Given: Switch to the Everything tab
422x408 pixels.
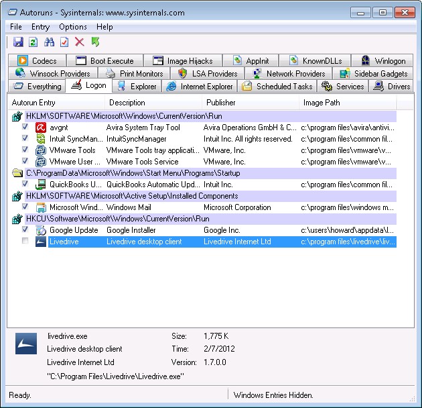Looking at the screenshot, I should [37, 87].
